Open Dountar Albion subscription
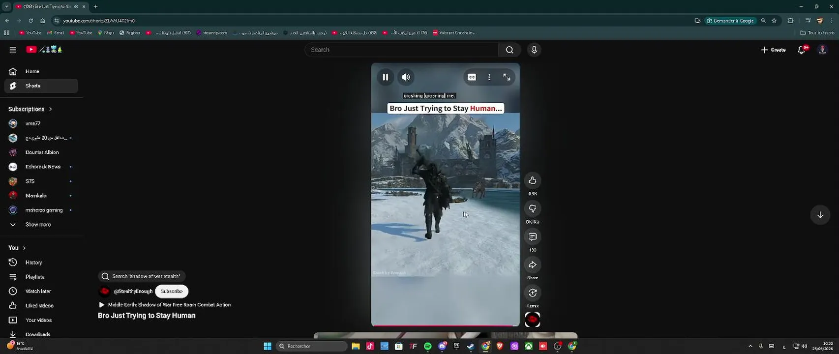 [41, 152]
